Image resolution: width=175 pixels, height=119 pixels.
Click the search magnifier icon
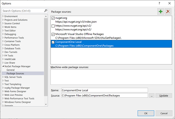tap(46, 11)
